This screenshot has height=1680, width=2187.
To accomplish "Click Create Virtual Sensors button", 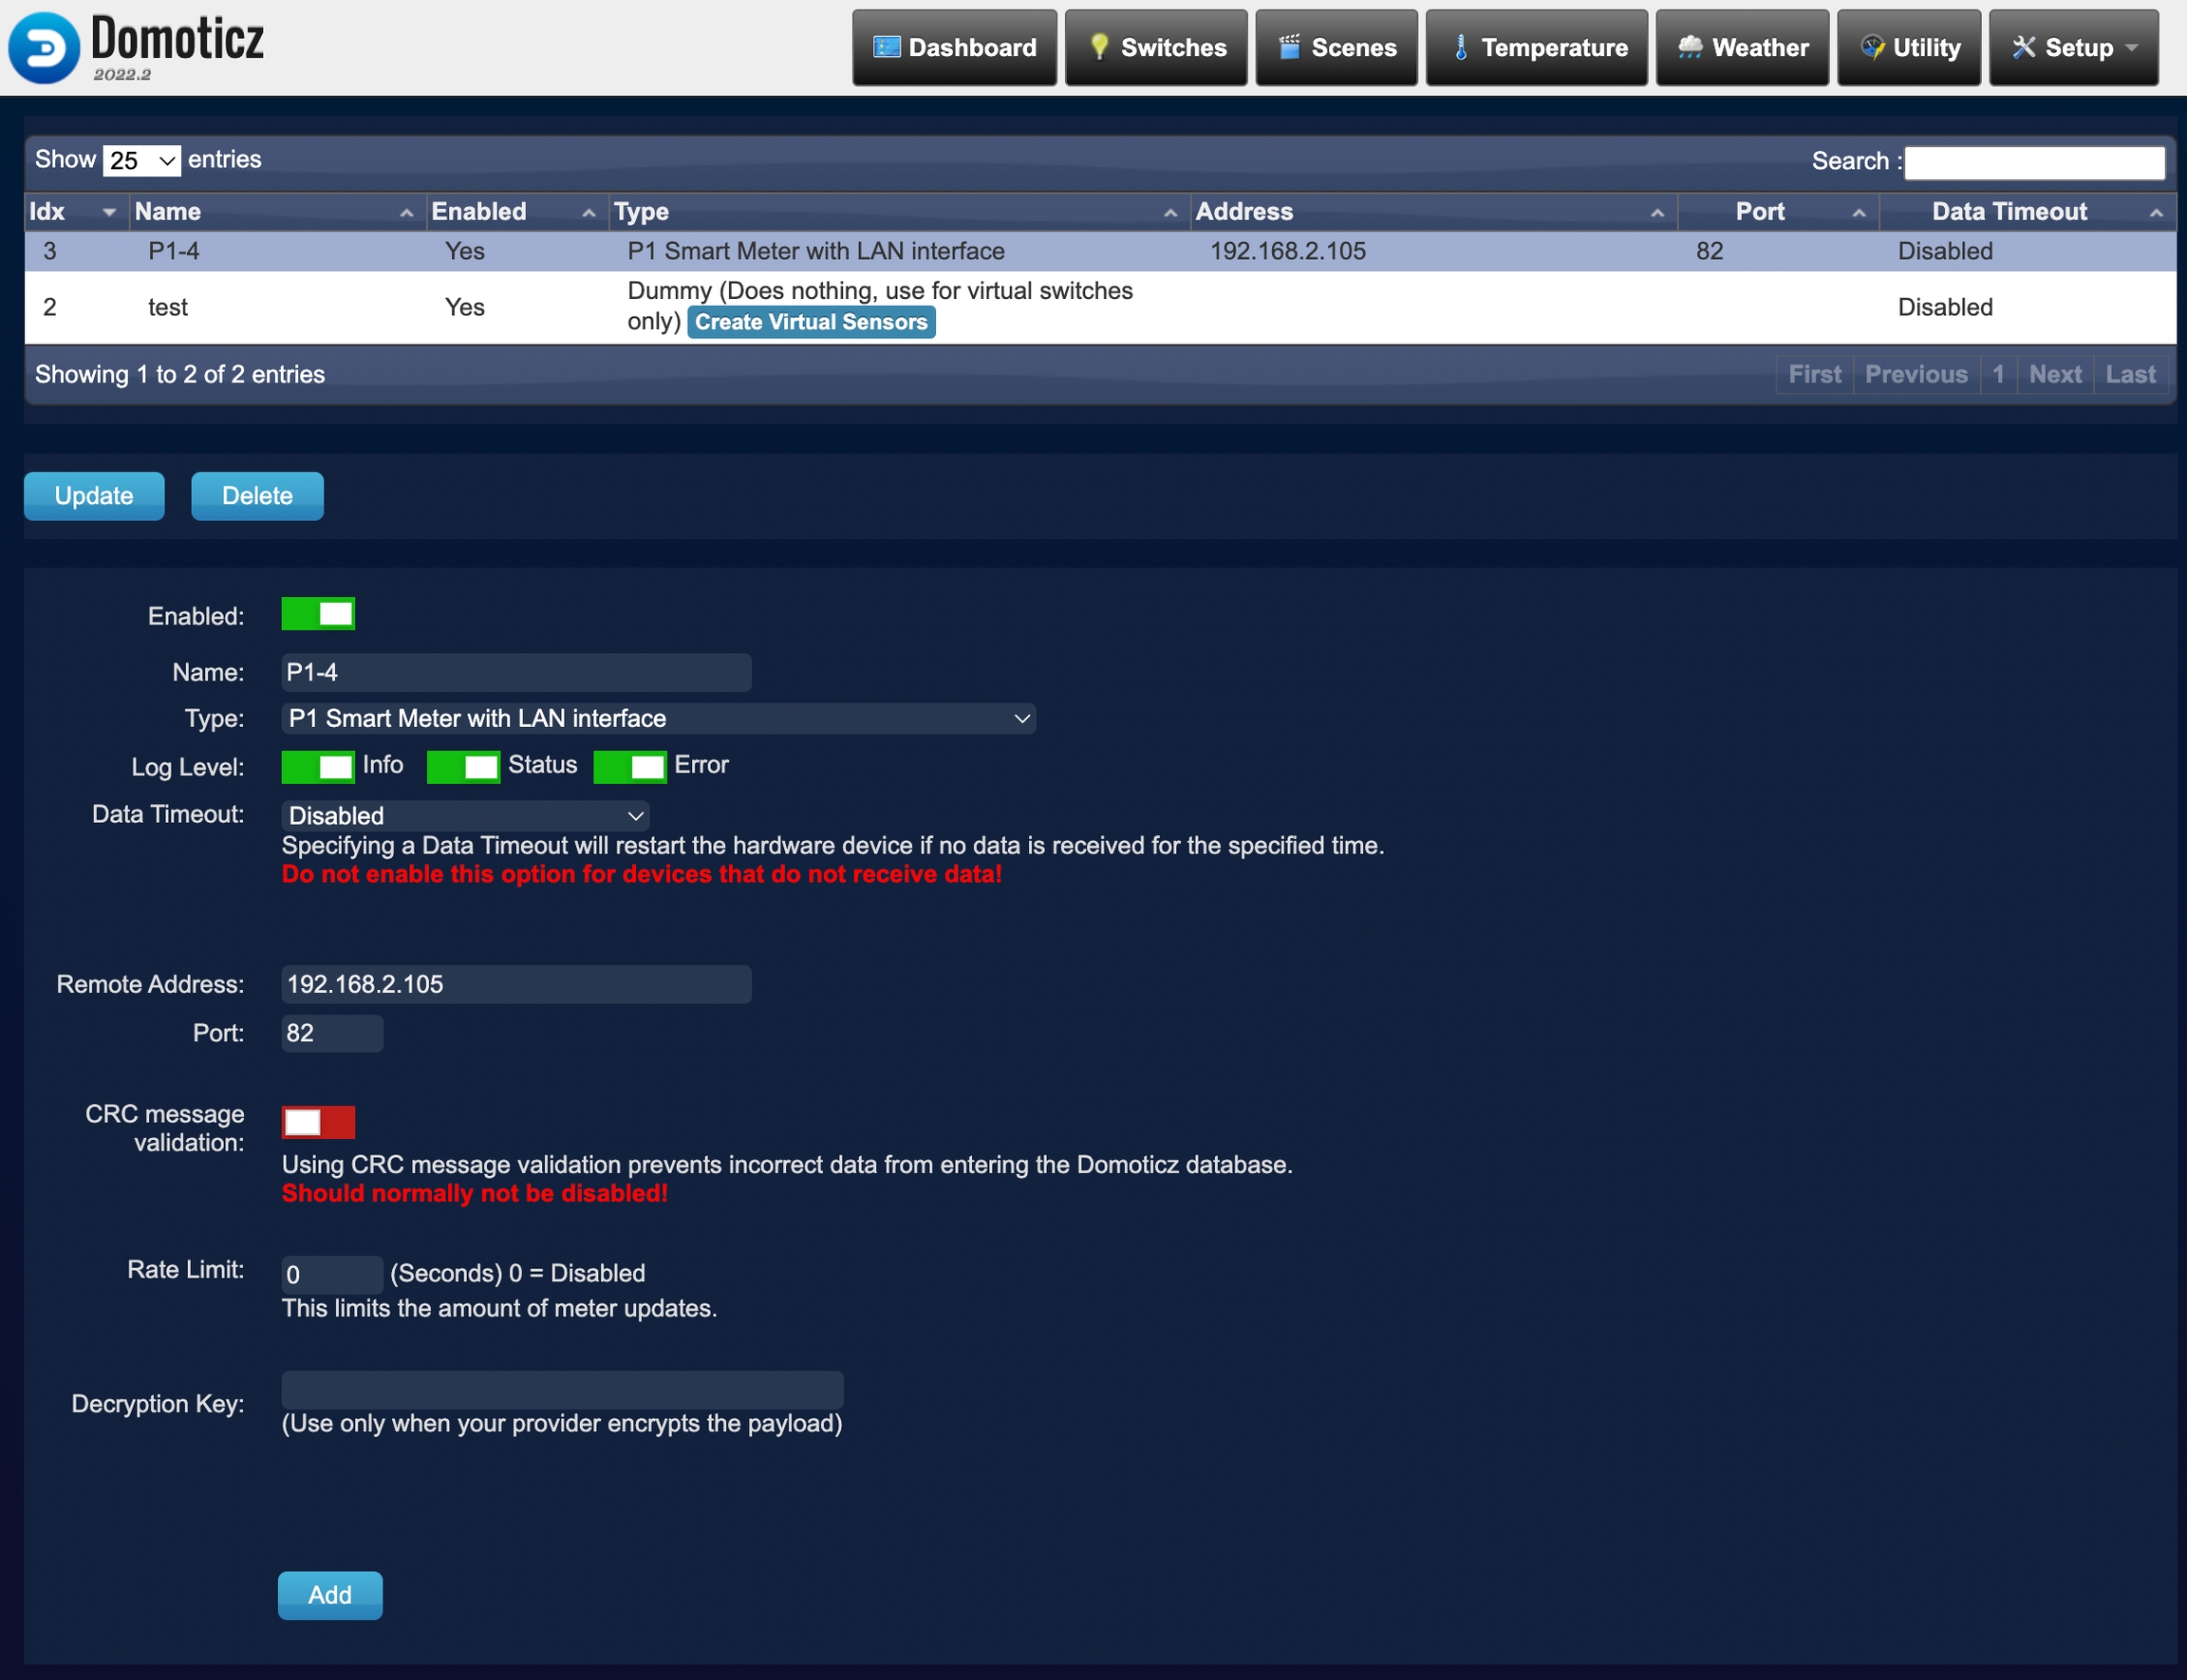I will click(x=811, y=322).
